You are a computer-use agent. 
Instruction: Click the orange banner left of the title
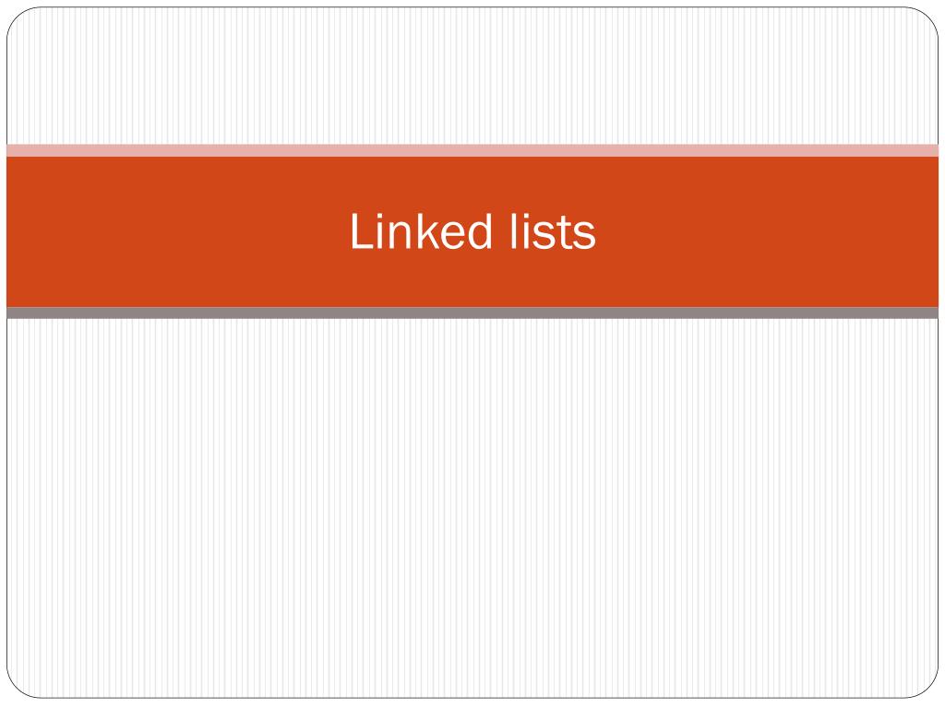click(178, 231)
